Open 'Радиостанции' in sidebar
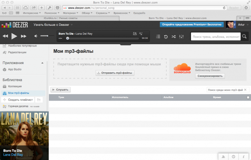 17,52
